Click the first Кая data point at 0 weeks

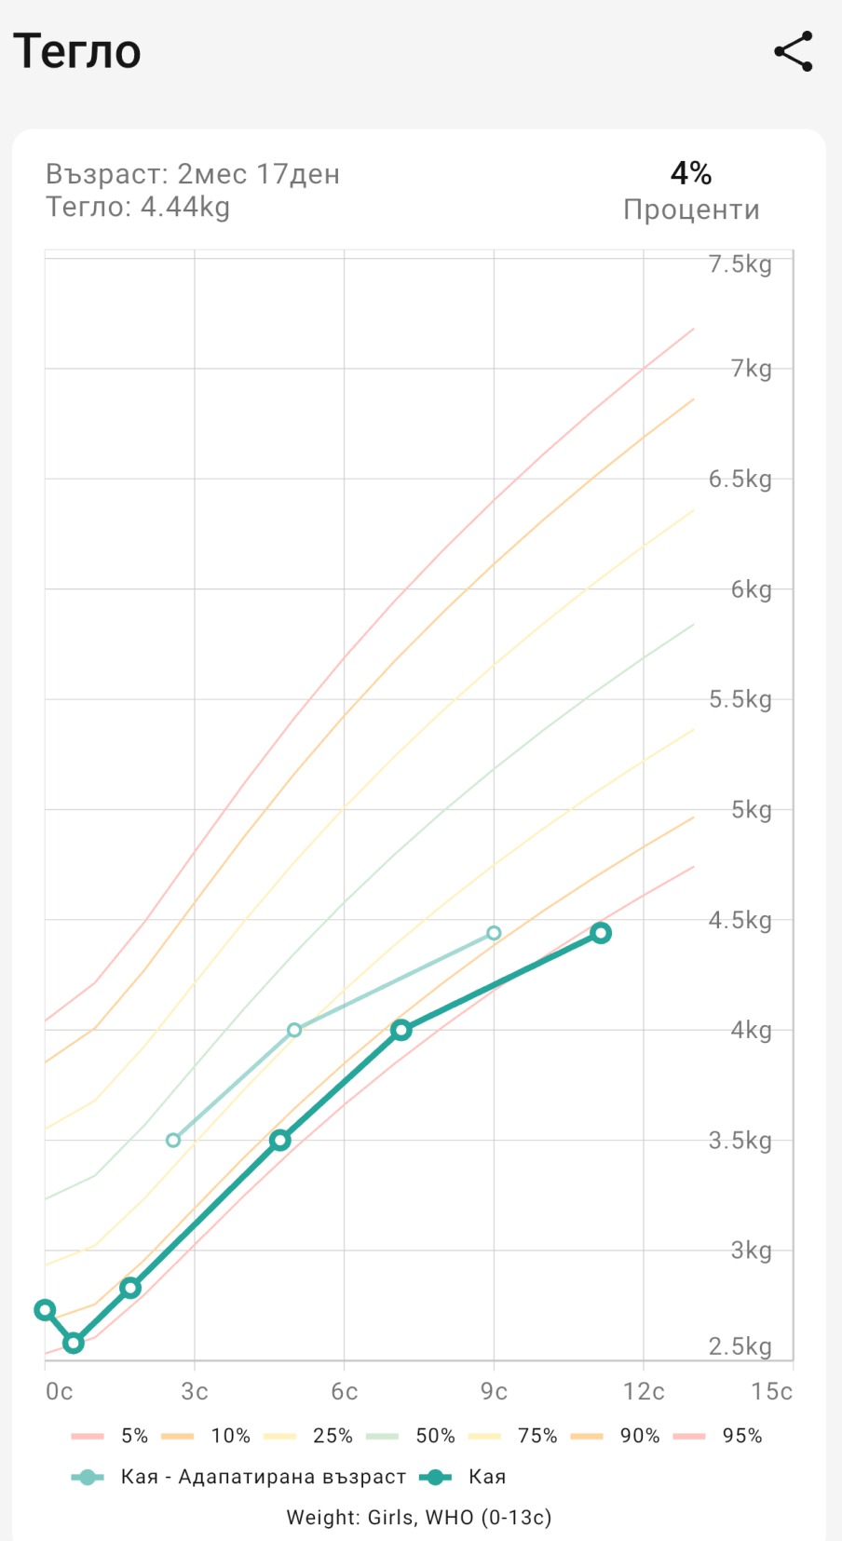pos(45,1310)
